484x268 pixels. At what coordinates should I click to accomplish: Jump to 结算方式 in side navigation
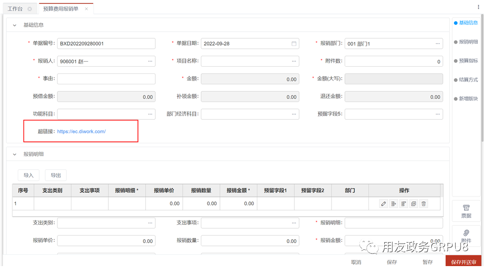click(x=466, y=80)
